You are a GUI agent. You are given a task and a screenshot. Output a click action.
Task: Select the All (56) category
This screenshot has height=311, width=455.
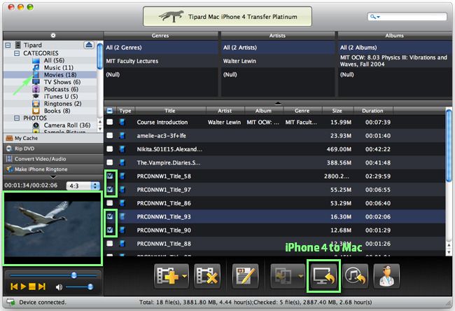coord(54,60)
